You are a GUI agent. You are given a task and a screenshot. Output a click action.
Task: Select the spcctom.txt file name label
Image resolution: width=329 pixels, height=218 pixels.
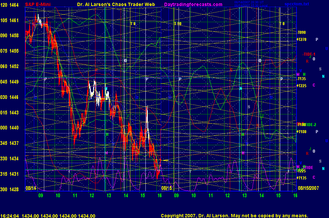297,4
